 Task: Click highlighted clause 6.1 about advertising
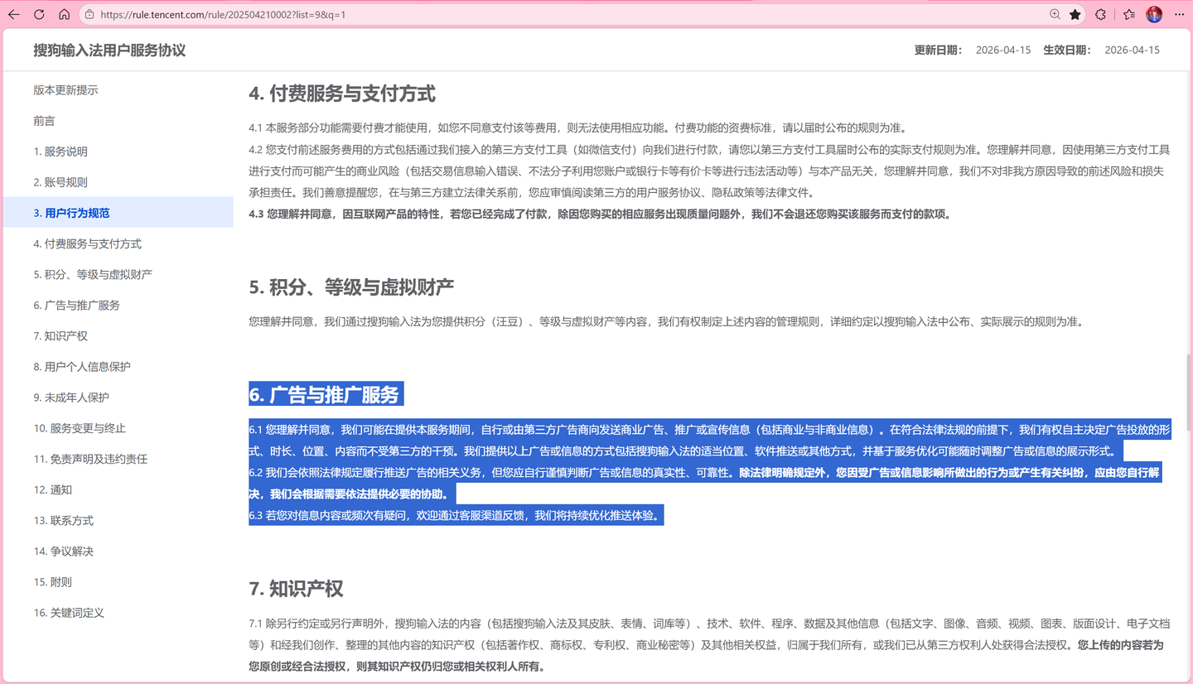tap(709, 441)
